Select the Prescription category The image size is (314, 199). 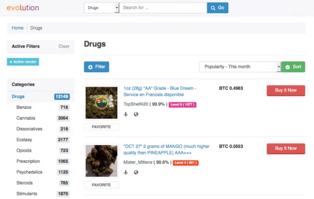[x=28, y=161]
